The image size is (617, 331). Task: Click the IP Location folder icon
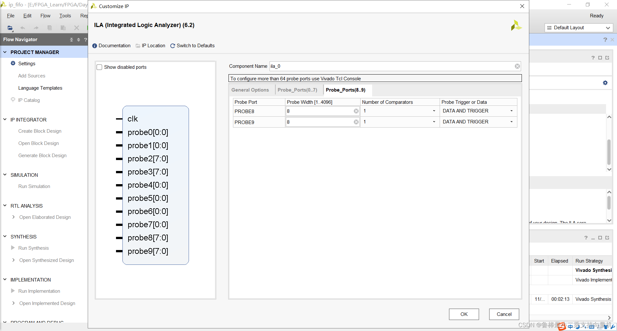click(138, 46)
